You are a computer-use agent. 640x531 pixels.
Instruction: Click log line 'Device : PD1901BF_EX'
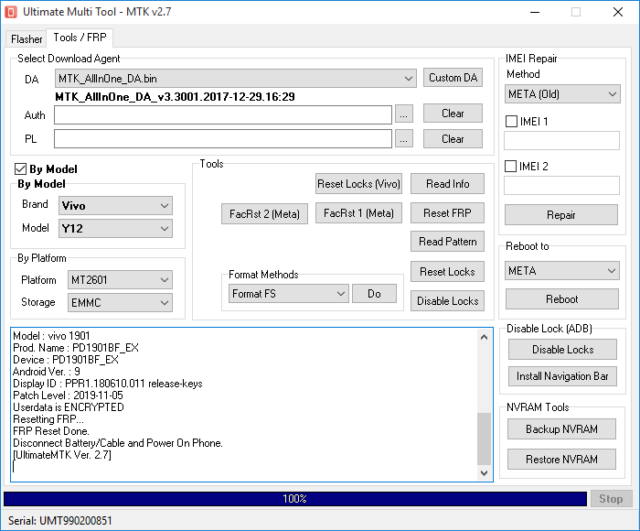(x=66, y=360)
